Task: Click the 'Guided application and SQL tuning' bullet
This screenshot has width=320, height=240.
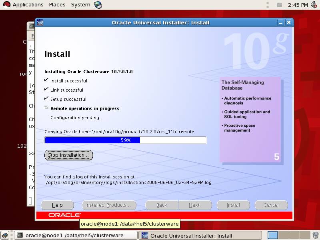Action: 247,114
